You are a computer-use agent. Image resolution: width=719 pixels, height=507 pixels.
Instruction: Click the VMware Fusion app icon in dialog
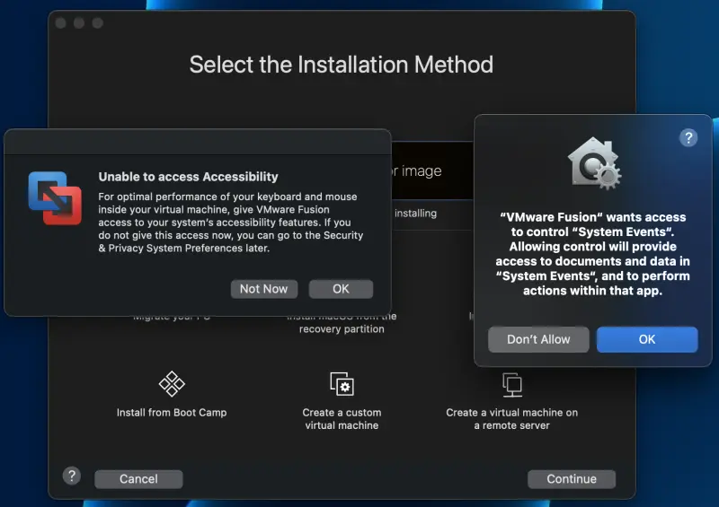(x=55, y=197)
